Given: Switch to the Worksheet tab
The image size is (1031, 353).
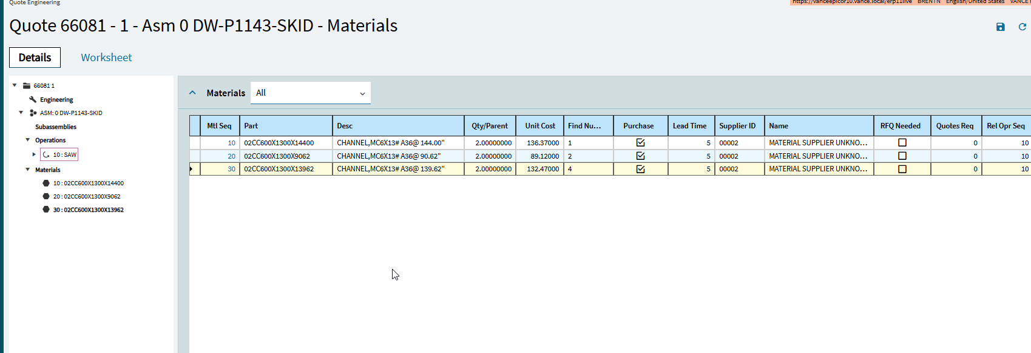Looking at the screenshot, I should coord(106,58).
